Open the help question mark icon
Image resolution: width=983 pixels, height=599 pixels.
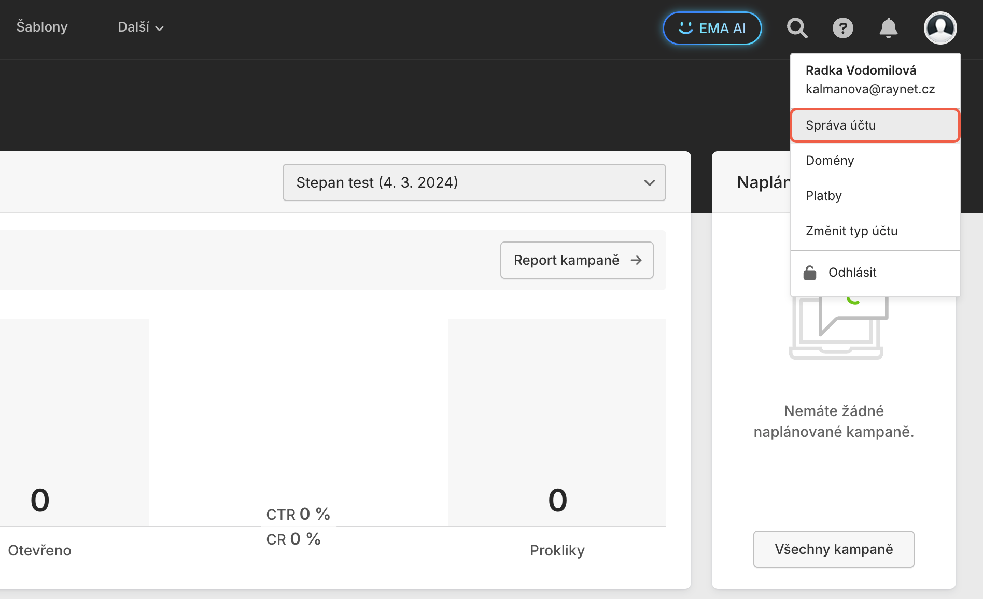842,28
